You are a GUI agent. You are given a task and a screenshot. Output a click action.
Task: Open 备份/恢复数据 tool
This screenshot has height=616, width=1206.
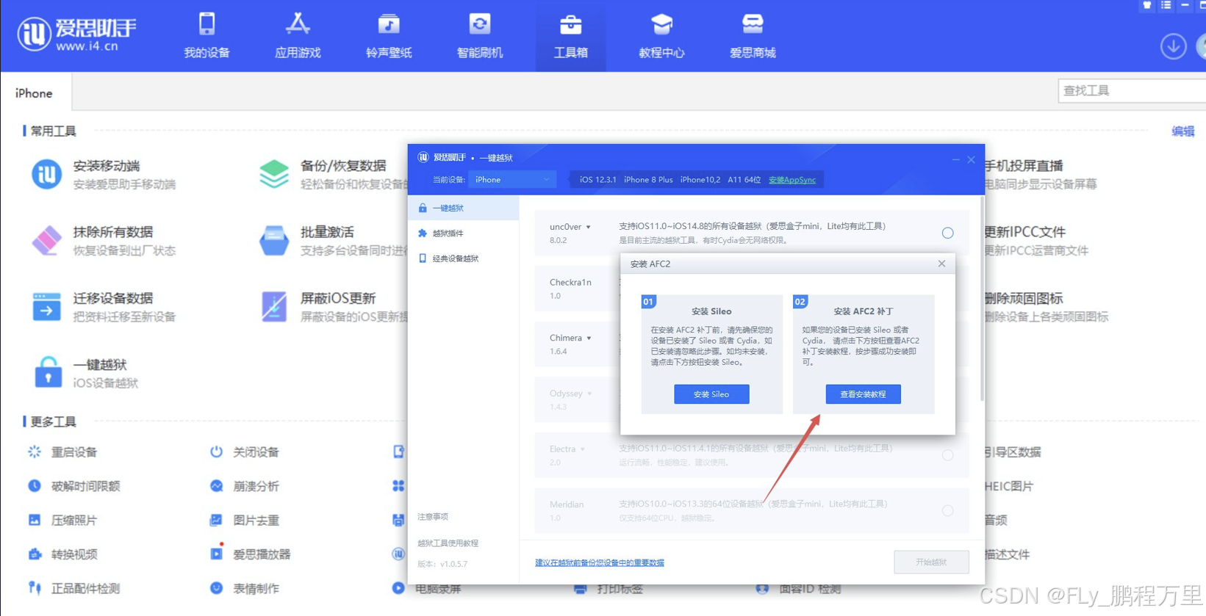coord(332,175)
